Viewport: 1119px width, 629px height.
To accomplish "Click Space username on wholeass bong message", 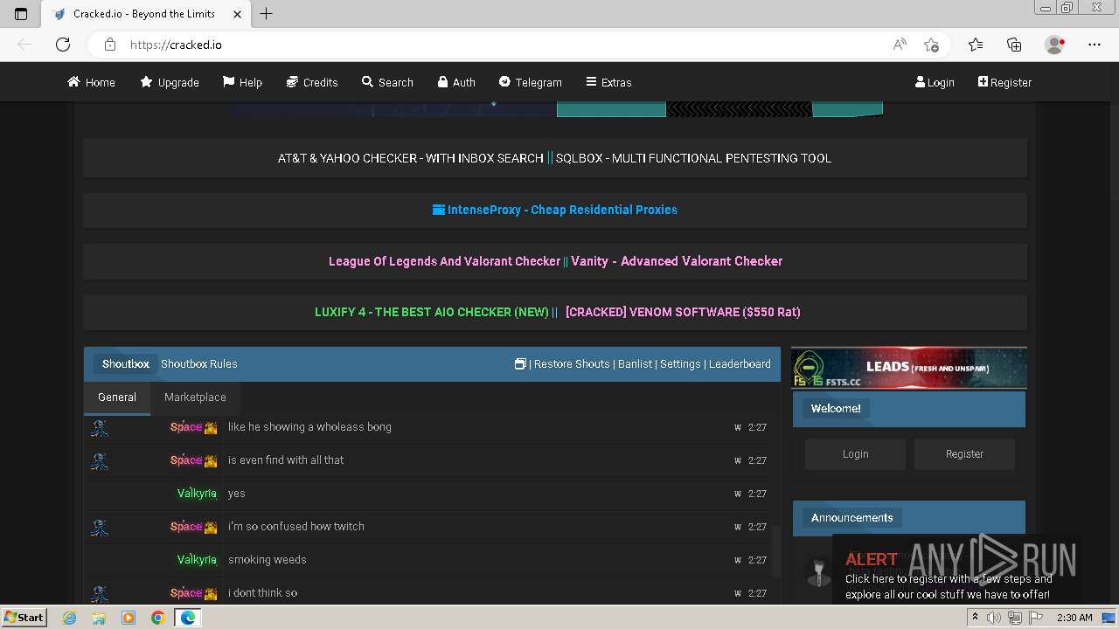I will [x=186, y=427].
